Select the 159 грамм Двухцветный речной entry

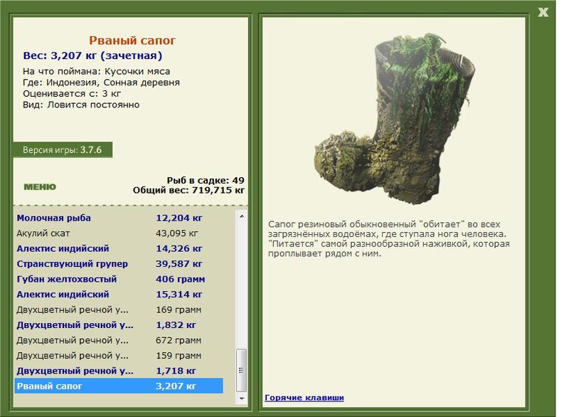[75, 356]
